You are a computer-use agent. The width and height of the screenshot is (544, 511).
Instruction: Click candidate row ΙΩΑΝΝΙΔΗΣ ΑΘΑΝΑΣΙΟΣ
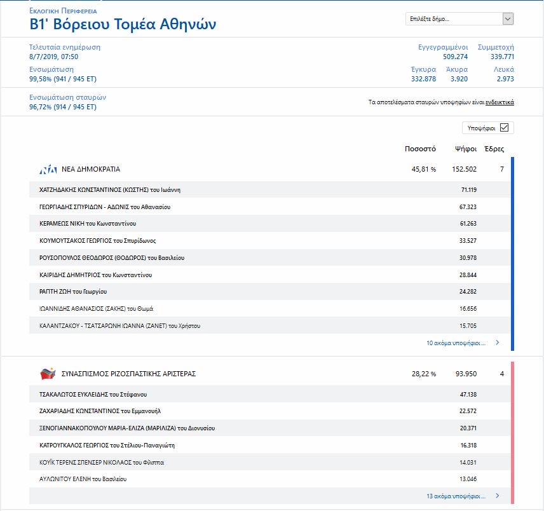pyautogui.click(x=269, y=308)
